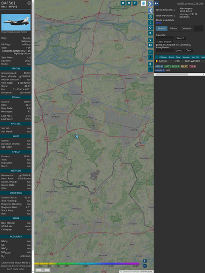Zoom in with the plus button

145,261
